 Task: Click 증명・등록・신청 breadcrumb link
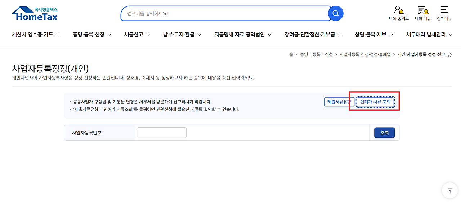click(x=317, y=54)
